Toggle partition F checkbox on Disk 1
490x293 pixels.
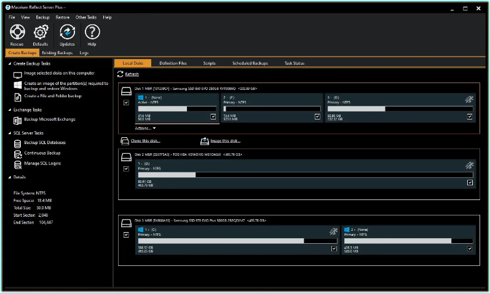coord(317,117)
